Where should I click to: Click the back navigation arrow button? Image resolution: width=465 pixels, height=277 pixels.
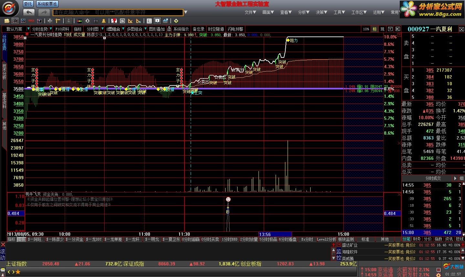pos(29,12)
